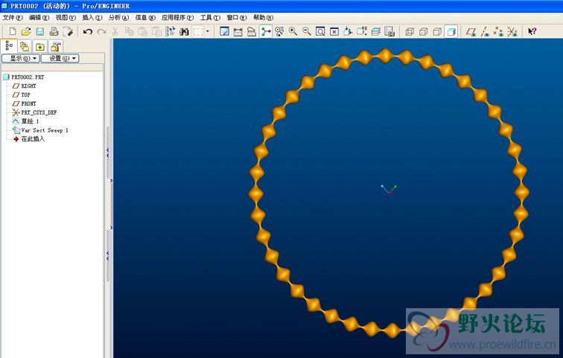Toggle coordinate systems display
The width and height of the screenshot is (563, 358).
(x=512, y=31)
